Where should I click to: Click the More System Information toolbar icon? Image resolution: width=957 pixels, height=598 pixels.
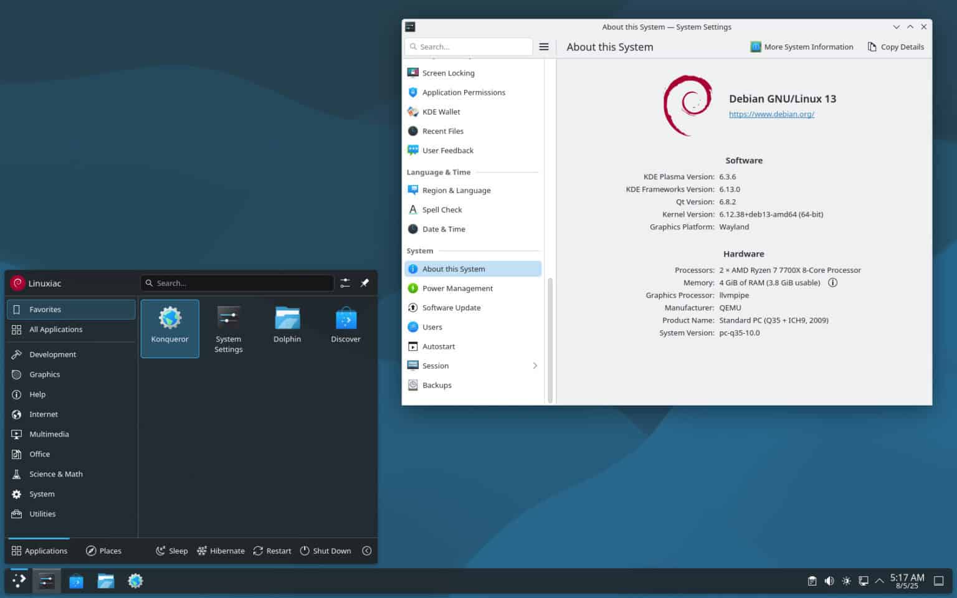756,46
